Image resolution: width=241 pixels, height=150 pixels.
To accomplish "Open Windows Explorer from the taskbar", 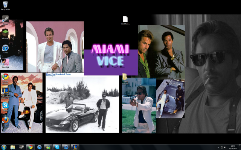I will click(x=13, y=147).
